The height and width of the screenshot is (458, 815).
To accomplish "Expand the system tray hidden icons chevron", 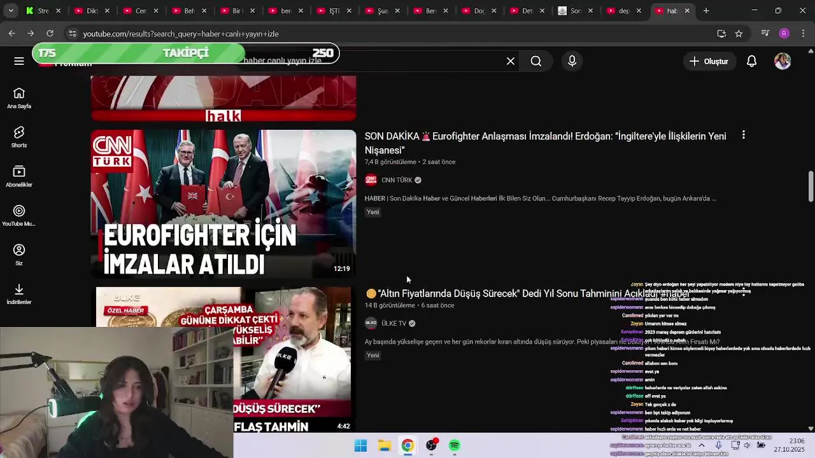I will 702,445.
